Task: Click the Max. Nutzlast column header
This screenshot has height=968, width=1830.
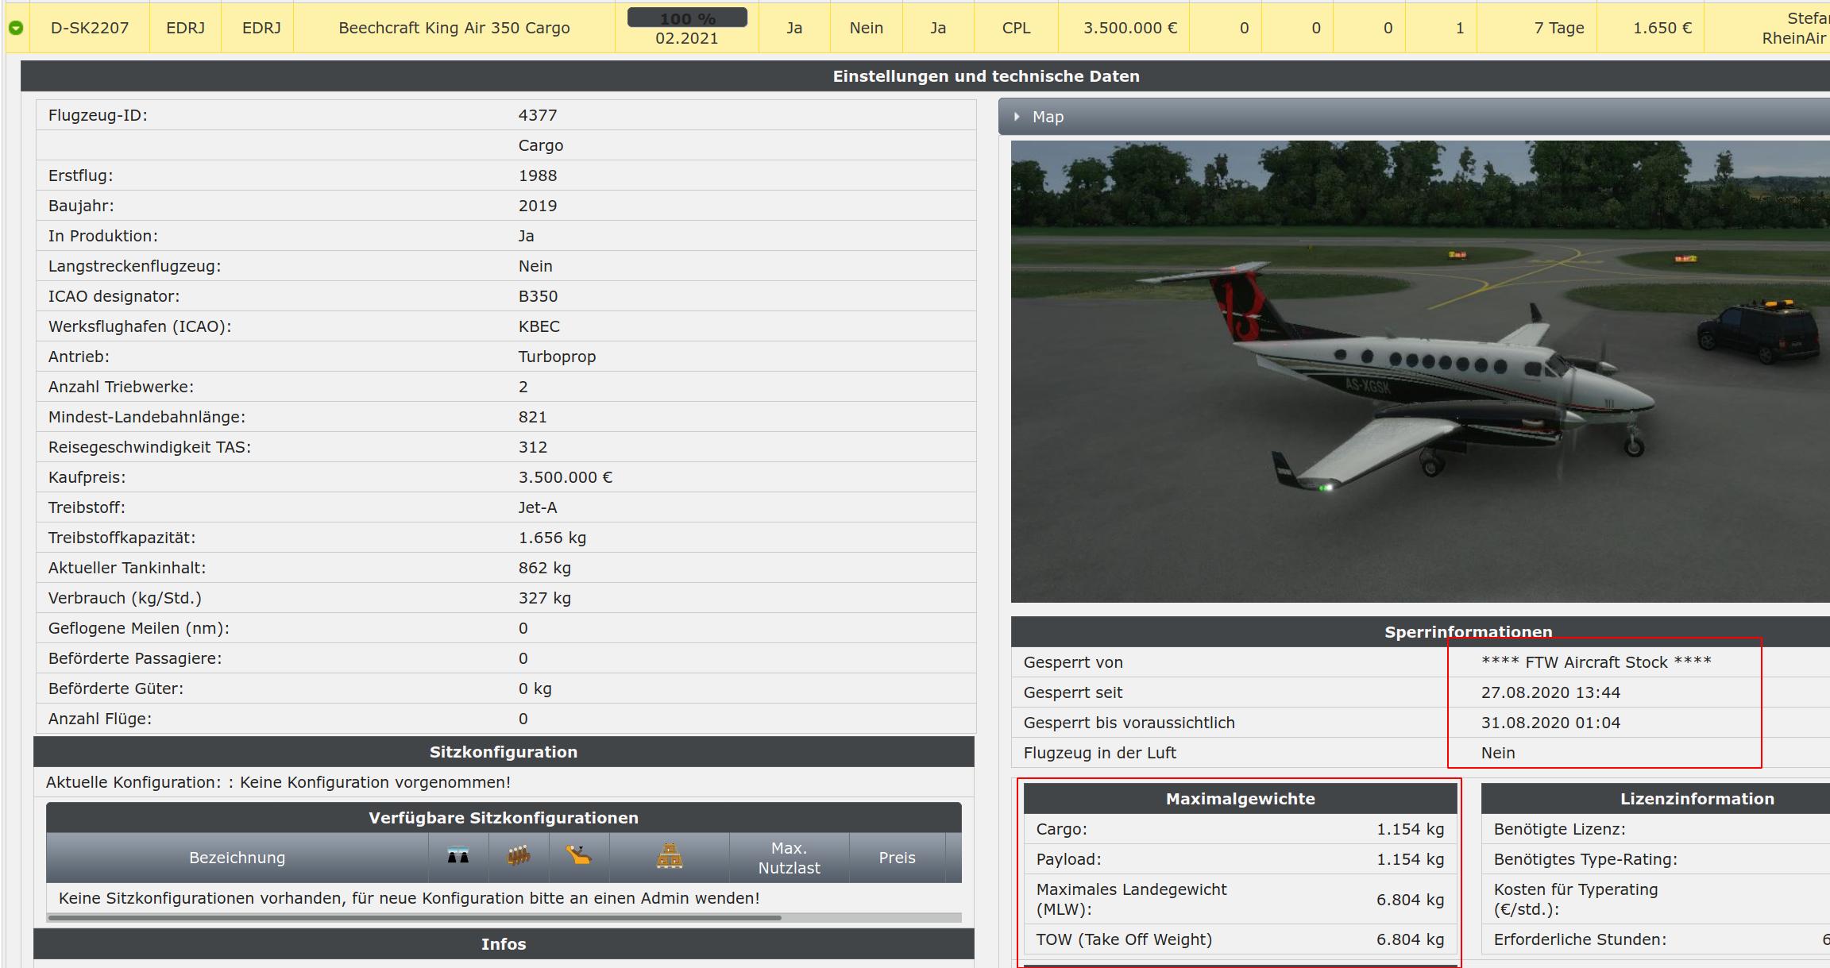Action: point(789,858)
